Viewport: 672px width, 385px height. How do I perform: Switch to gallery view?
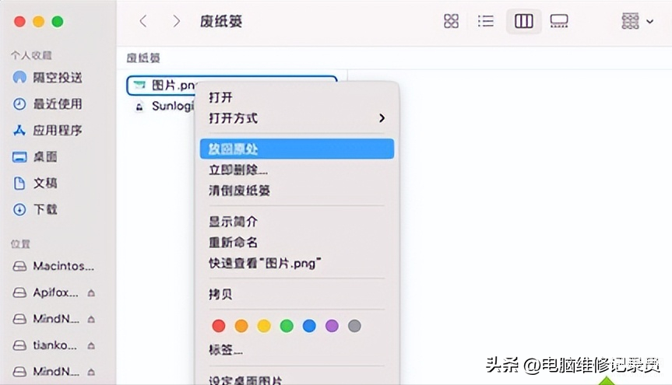[x=559, y=21]
